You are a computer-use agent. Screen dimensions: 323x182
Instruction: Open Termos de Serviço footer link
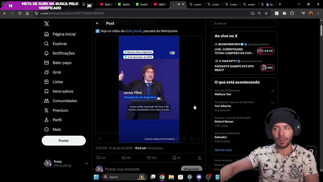[223, 161]
